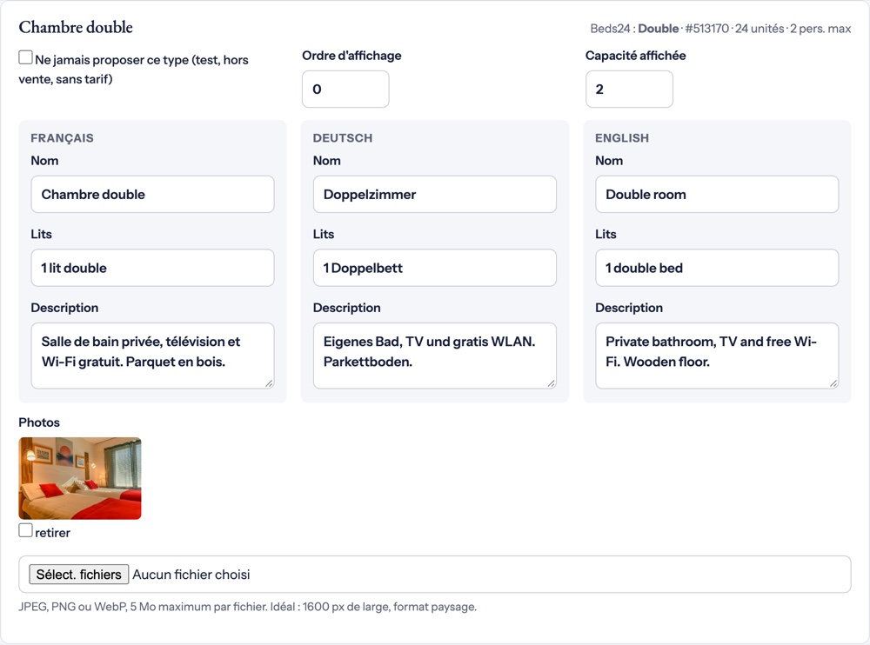This screenshot has width=870, height=645.
Task: Click 'Ne jamais proposer ce type' label text
Action: (134, 70)
